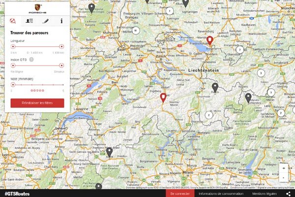The width and height of the screenshot is (295, 197).
Task: Select the gray pin above Sigmaringen
Action: point(185,3)
